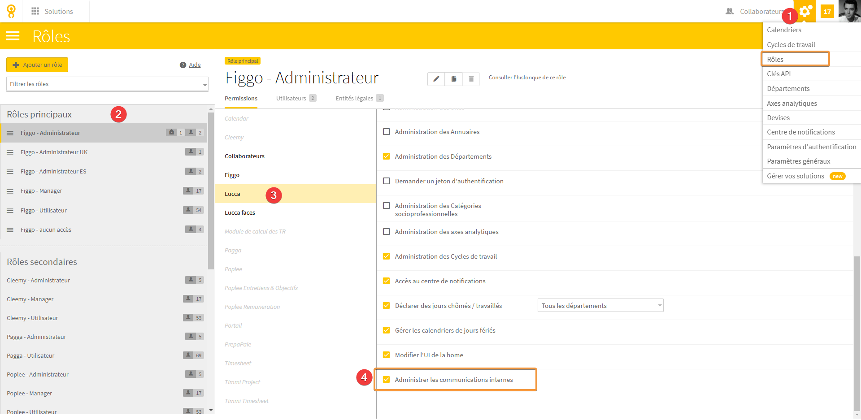Toggle Déclarer des jours chômés / travaillés
This screenshot has height=420, width=861.
(387, 306)
